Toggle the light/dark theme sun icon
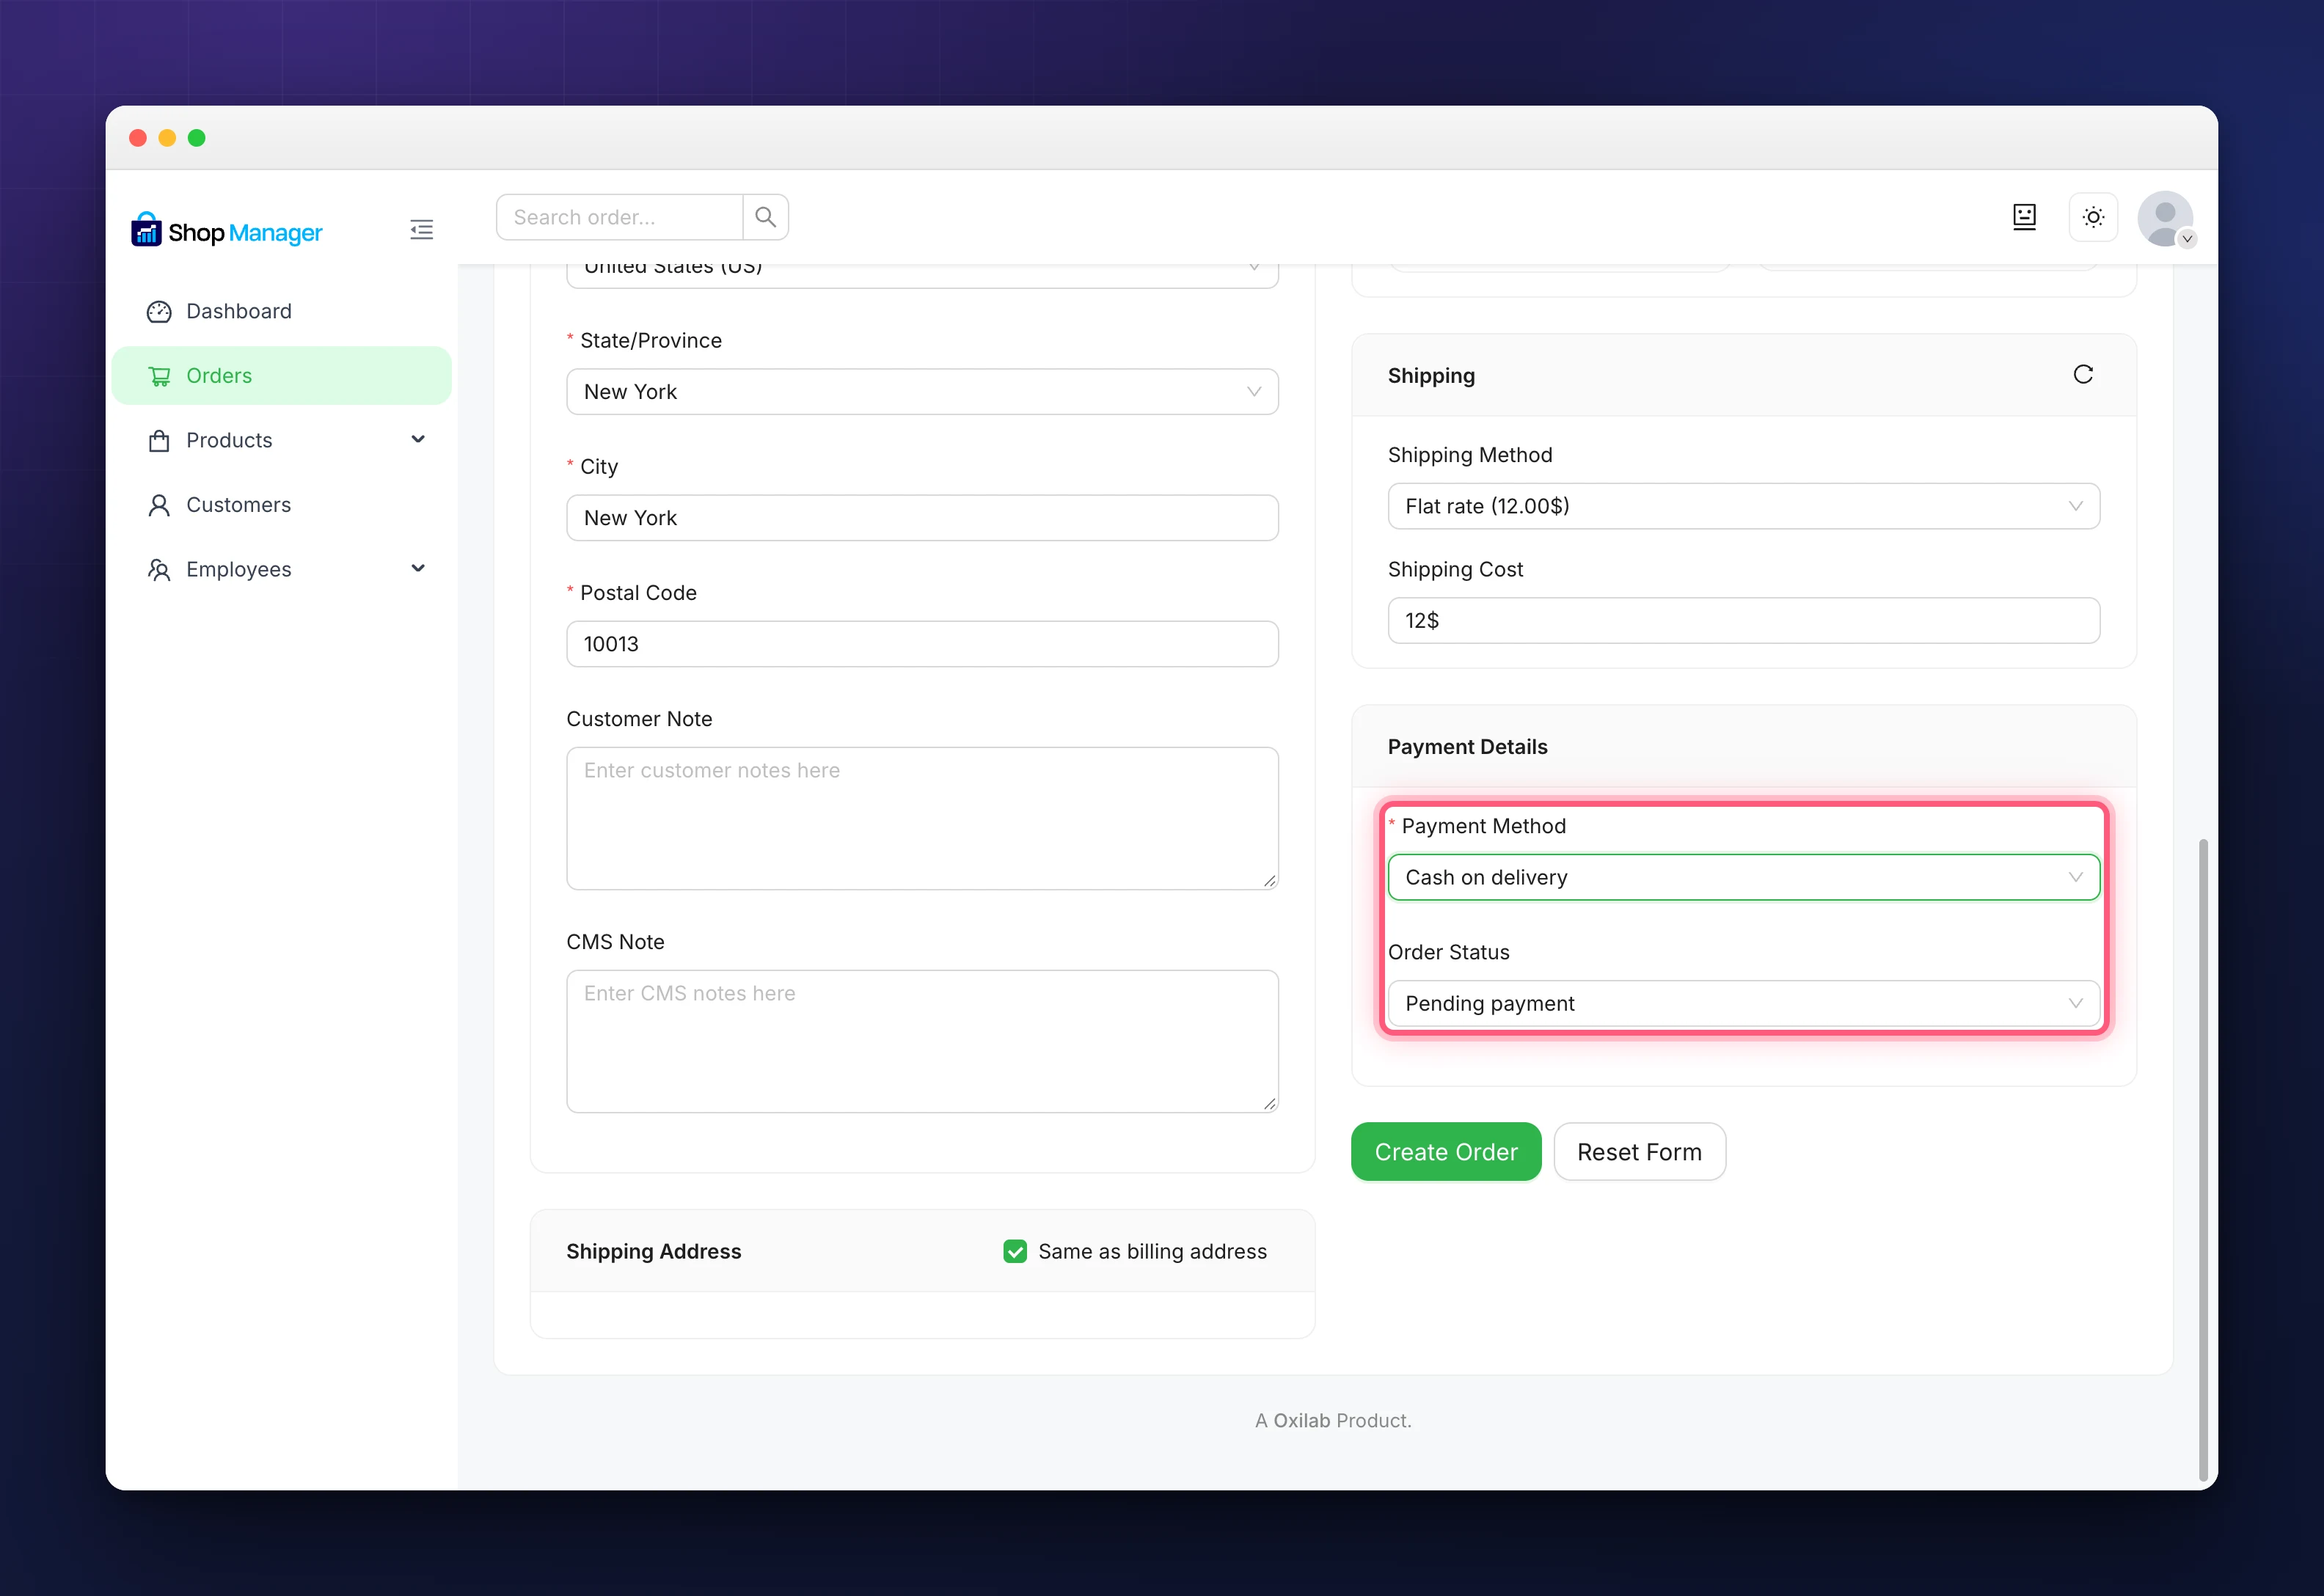This screenshot has height=1596, width=2324. point(2093,217)
